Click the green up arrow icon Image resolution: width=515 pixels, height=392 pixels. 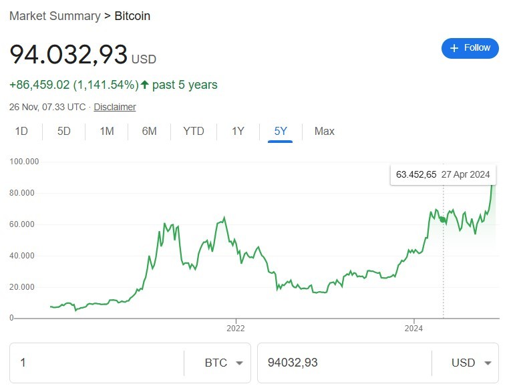145,85
